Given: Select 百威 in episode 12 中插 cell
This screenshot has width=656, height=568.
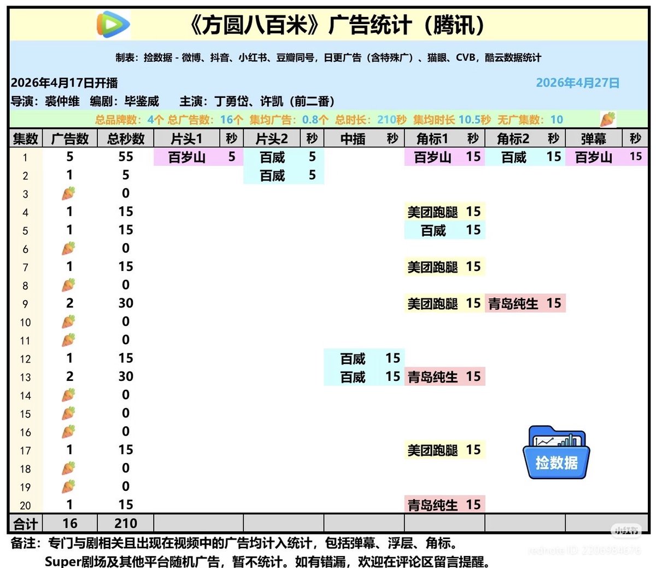Looking at the screenshot, I should tap(353, 359).
